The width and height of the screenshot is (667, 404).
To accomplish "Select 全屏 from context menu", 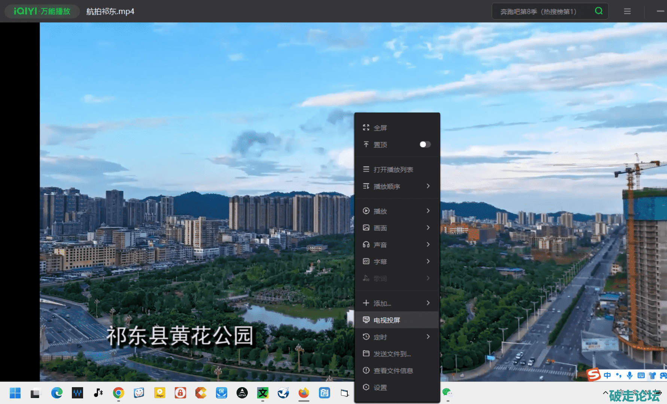I will pyautogui.click(x=380, y=128).
